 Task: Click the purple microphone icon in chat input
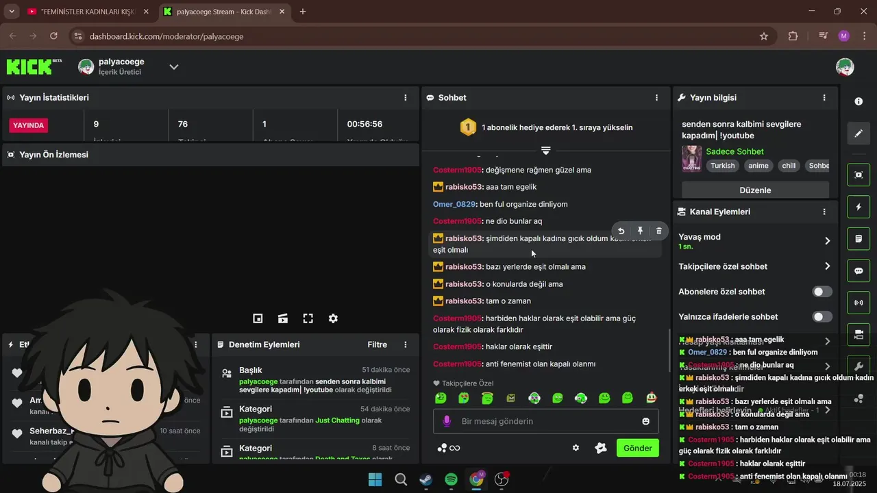click(x=447, y=421)
